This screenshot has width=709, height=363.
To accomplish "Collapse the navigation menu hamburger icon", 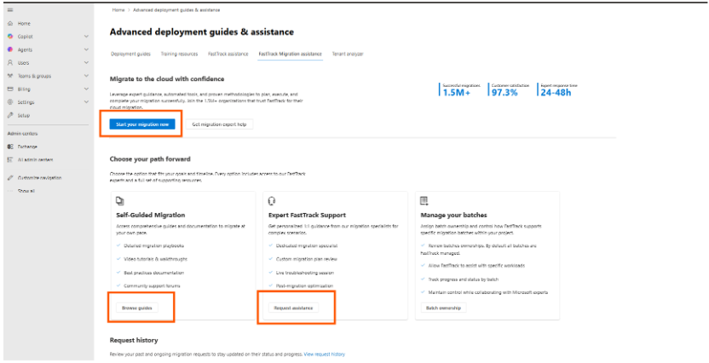I will coord(10,9).
